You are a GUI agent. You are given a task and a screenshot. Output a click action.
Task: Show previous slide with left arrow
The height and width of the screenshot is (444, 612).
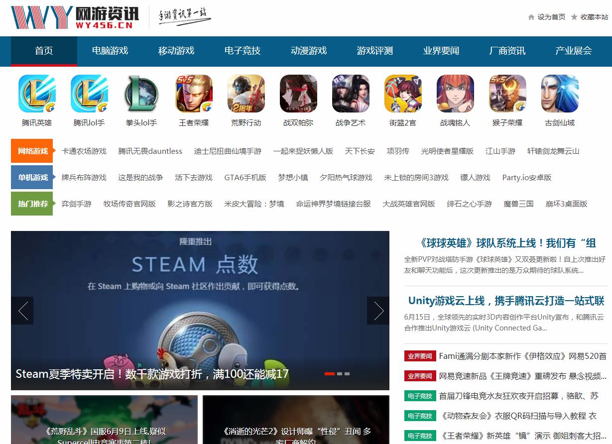coord(22,311)
